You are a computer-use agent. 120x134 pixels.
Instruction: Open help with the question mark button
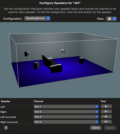(x=6, y=128)
